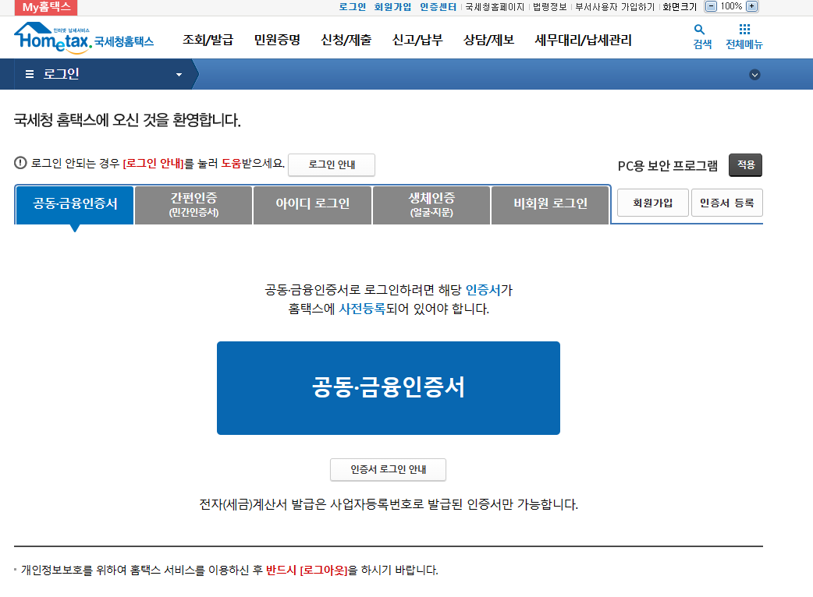Click the 로그인 안내 button
Viewport: 813px width, 597px height.
click(x=332, y=164)
